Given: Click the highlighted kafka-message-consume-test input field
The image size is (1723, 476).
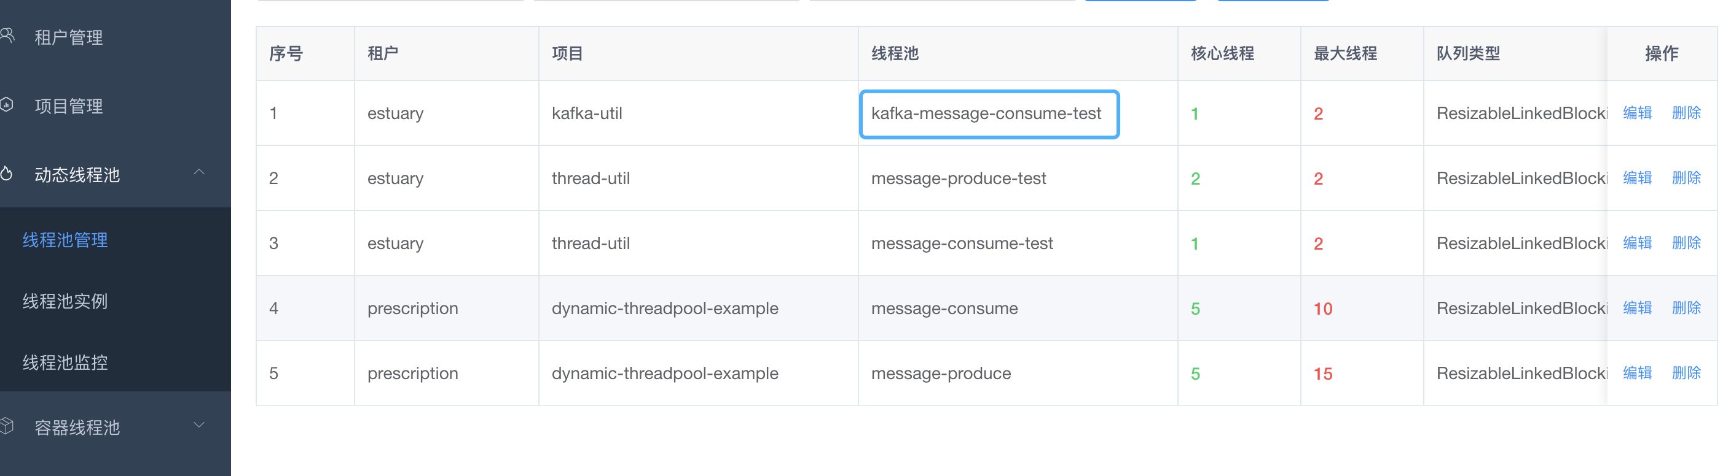Looking at the screenshot, I should (x=989, y=114).
